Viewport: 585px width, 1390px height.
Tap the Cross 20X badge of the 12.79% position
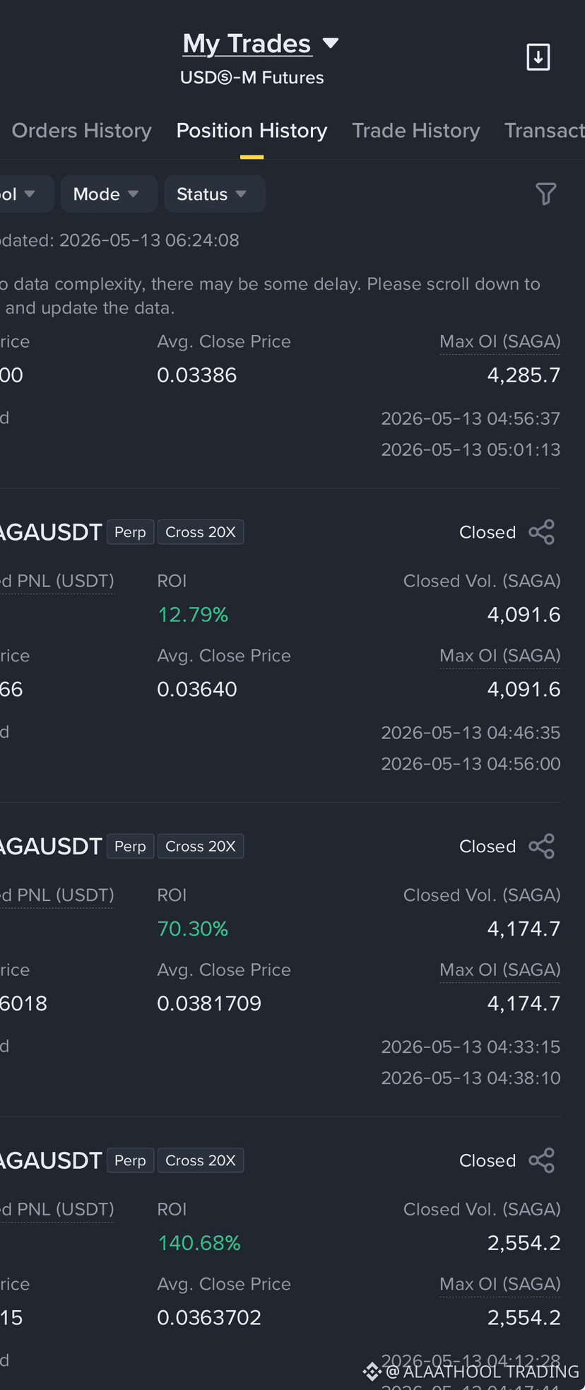(201, 532)
